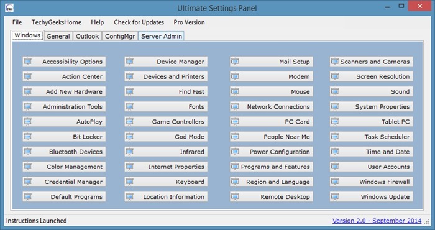The image size is (435, 230).
Task: Click the monitor icon beside Credential Manager
Action: click(x=27, y=182)
